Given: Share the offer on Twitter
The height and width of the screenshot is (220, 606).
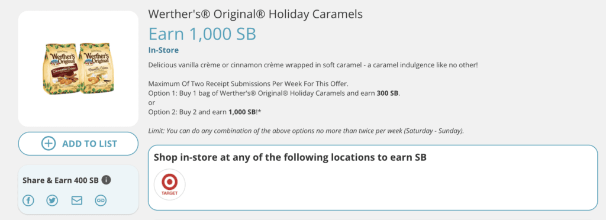Looking at the screenshot, I should (x=52, y=200).
